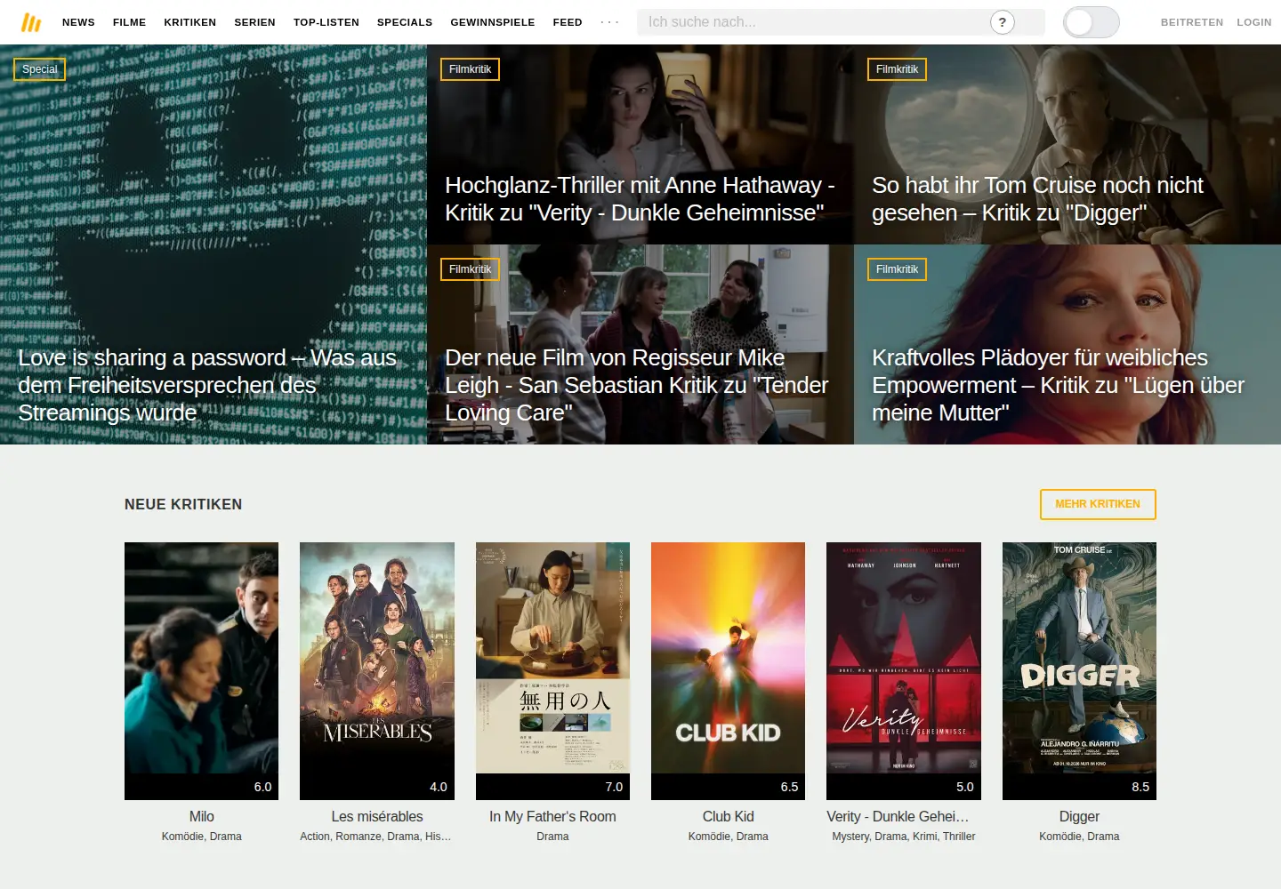Open the Milo movie poster
Image resolution: width=1281 pixels, height=889 pixels.
click(x=201, y=671)
